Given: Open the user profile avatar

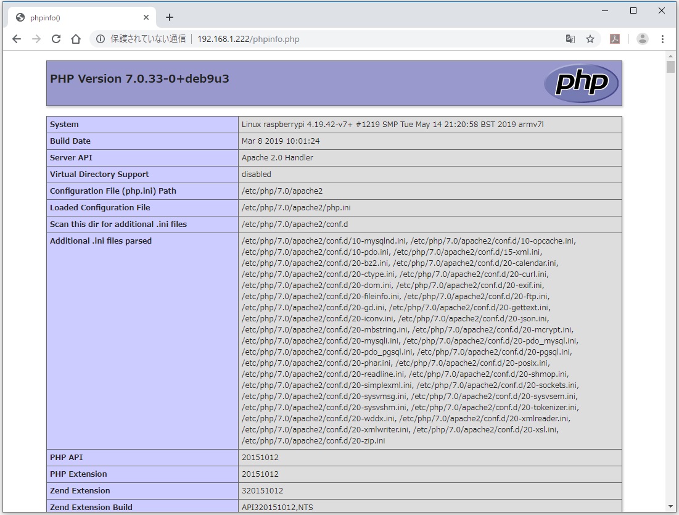Looking at the screenshot, I should coord(643,39).
